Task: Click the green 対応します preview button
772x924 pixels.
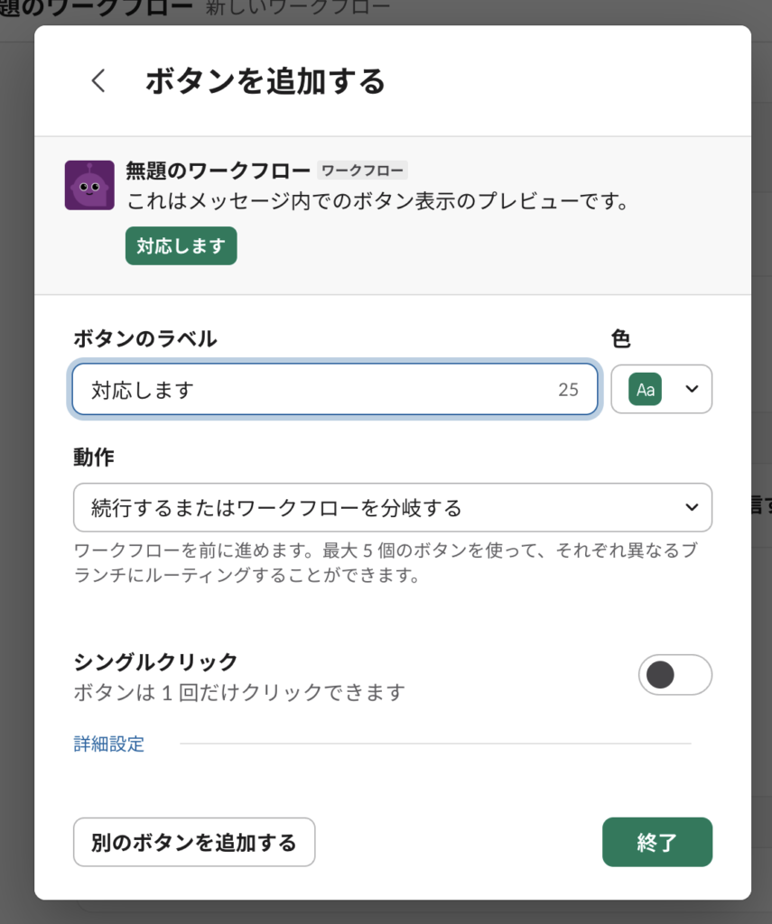Action: click(181, 245)
